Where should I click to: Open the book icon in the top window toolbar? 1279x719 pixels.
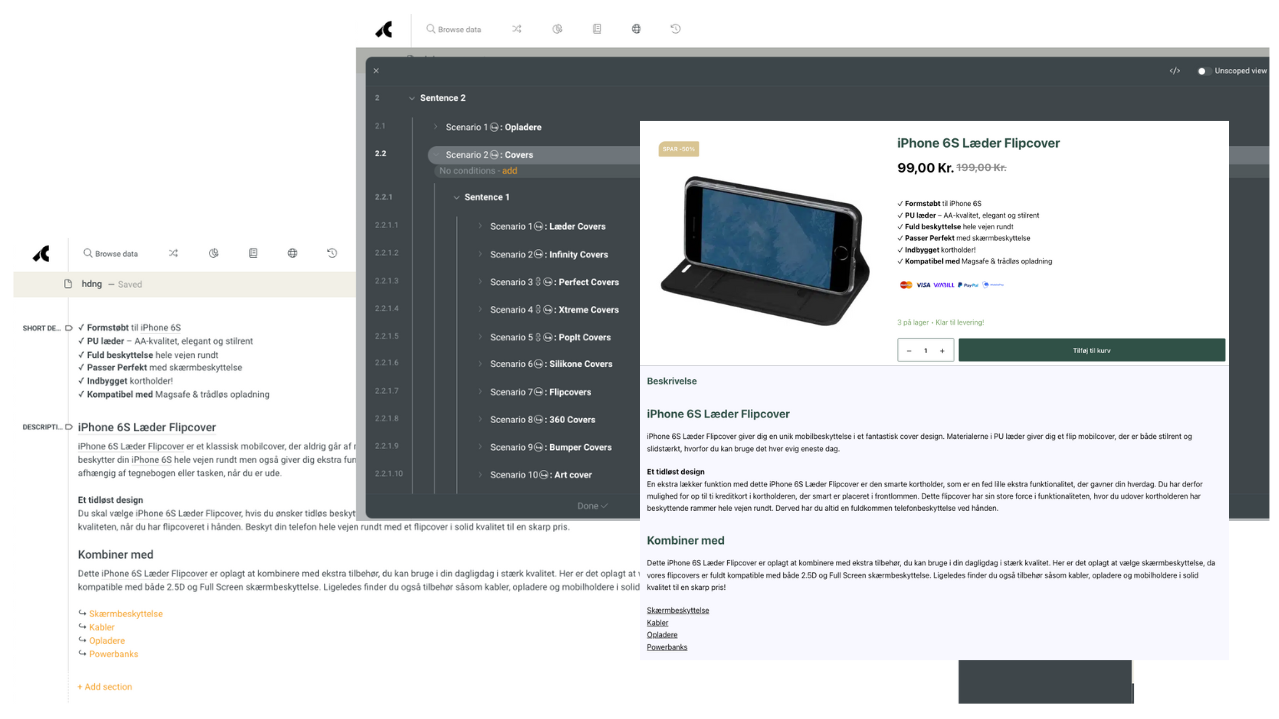coord(597,29)
